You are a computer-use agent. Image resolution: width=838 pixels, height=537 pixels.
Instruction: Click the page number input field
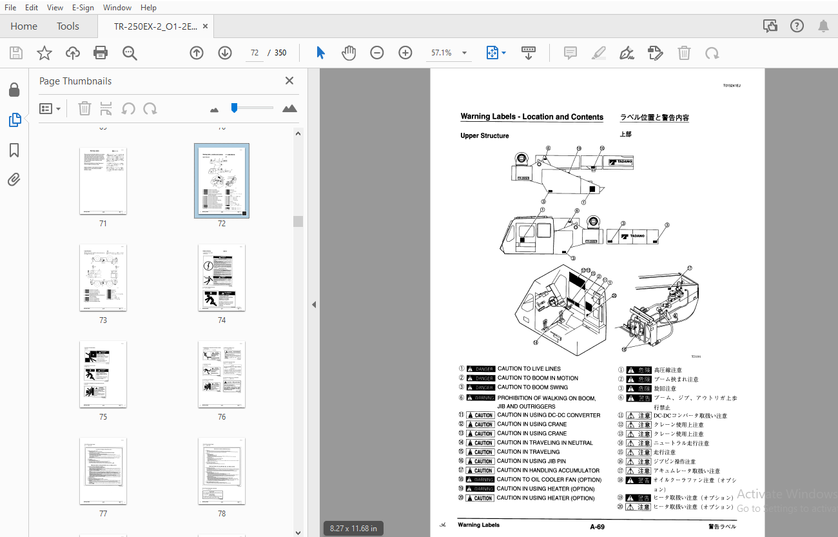(255, 53)
